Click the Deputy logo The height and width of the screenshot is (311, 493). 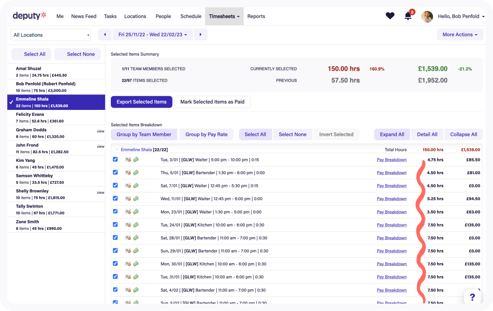point(29,16)
